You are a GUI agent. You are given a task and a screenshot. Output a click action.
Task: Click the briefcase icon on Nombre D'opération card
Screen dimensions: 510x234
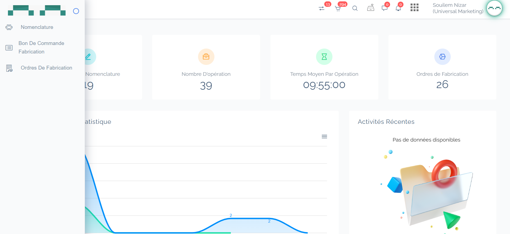206,57
